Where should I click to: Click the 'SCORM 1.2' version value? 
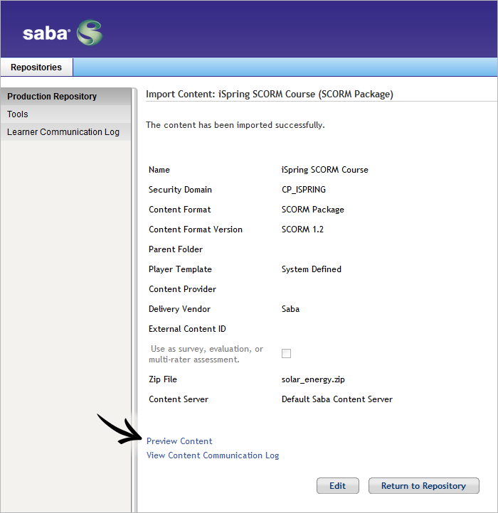click(302, 229)
